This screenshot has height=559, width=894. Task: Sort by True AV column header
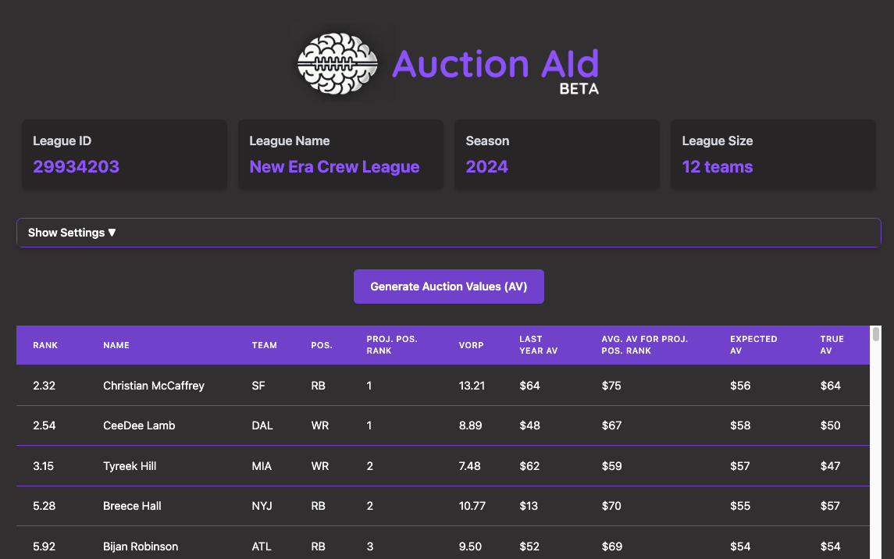tap(832, 345)
